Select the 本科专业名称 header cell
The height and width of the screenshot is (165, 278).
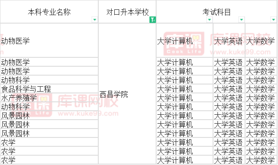pyautogui.click(x=49, y=12)
